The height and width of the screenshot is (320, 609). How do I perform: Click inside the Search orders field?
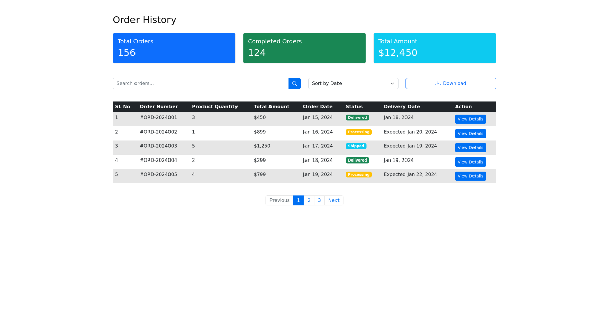[200, 83]
